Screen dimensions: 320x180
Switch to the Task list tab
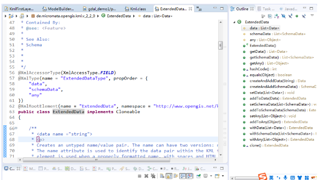pyautogui.click(x=266, y=9)
